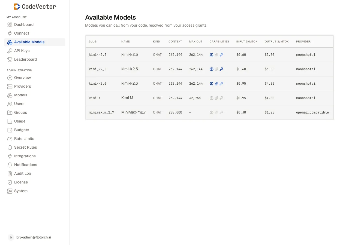The height and width of the screenshot is (245, 349).
Task: Click the Dashboard grid icon
Action: click(10, 25)
